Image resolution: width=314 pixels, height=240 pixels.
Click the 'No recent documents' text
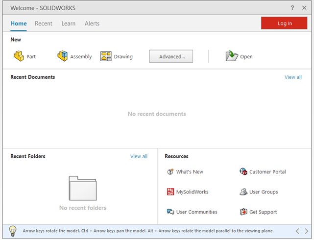[x=157, y=114]
